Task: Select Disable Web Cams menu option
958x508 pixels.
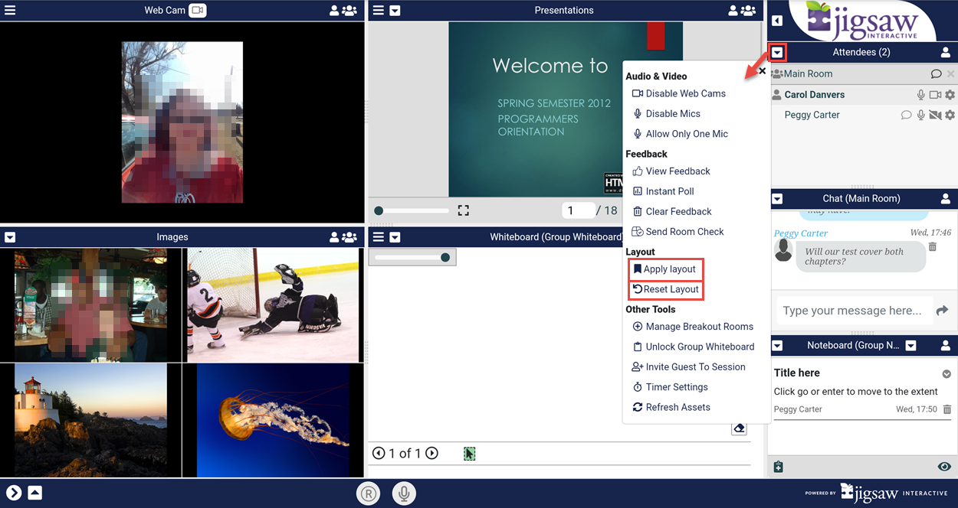Action: pyautogui.click(x=684, y=93)
